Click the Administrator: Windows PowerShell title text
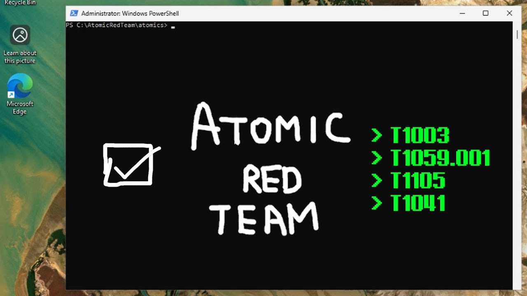This screenshot has height=296, width=527. pos(130,13)
